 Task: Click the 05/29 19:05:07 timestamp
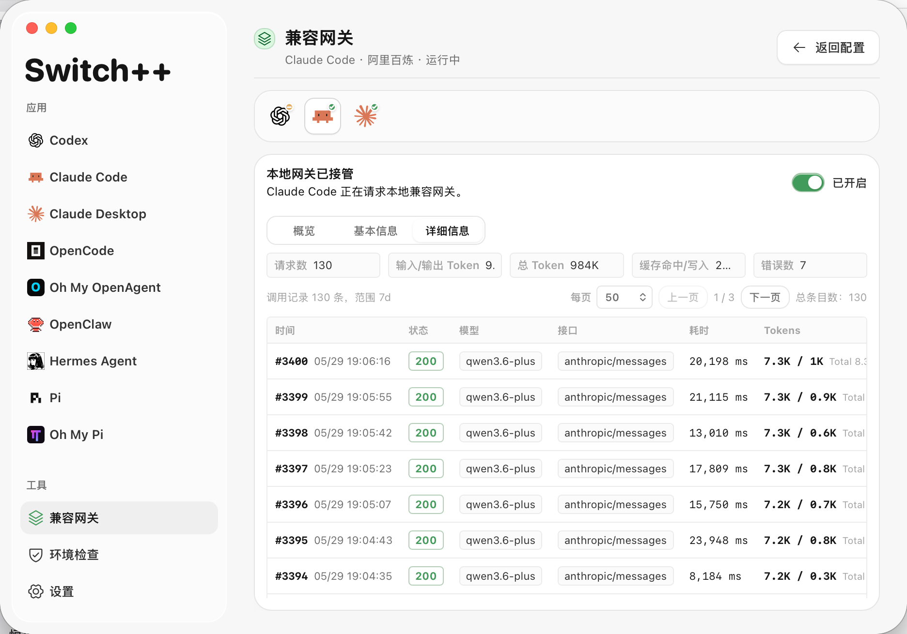(353, 504)
